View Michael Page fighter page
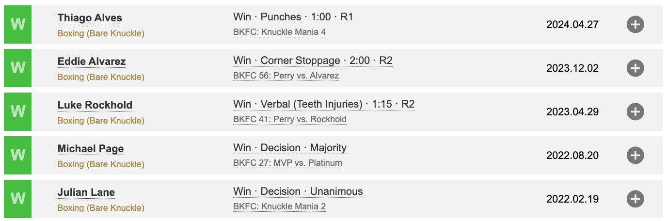Viewport: 668px width, 221px height. click(91, 149)
